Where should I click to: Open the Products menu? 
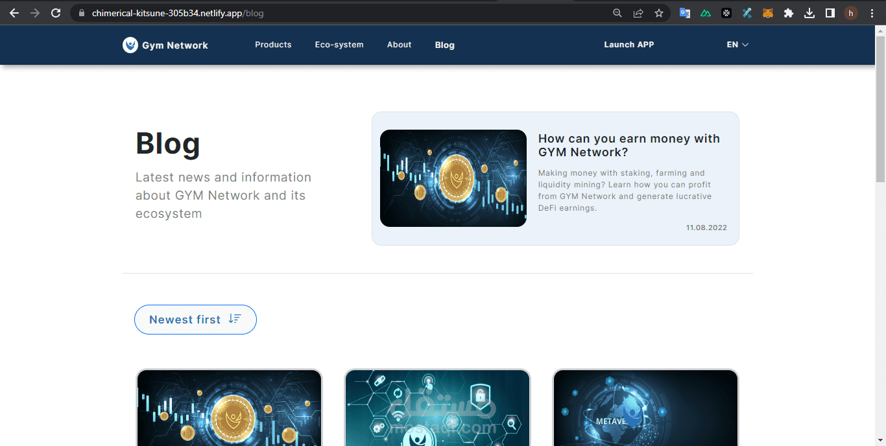(273, 45)
